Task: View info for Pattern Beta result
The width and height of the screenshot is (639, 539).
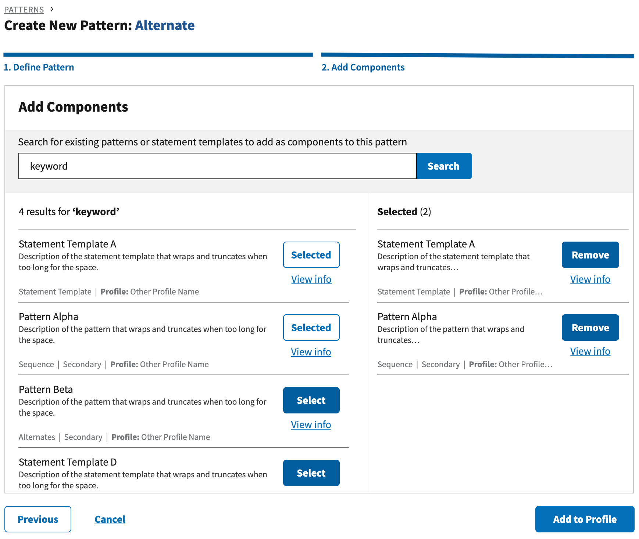Action: tap(311, 425)
